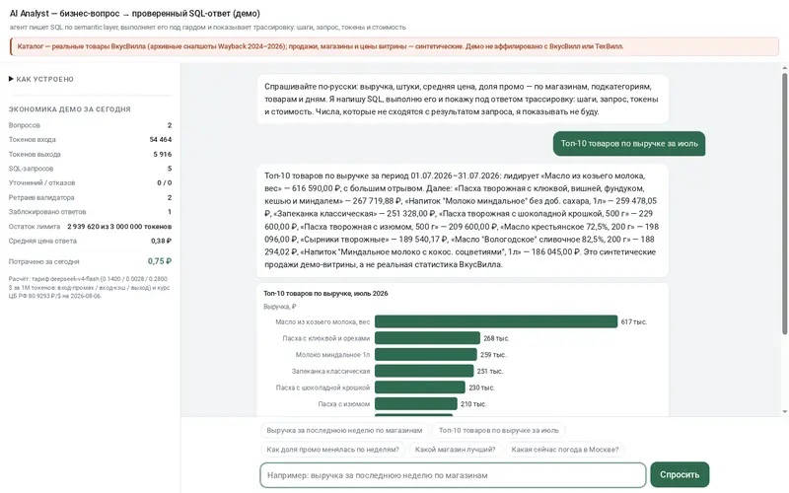Click the «617 тыс.» bar value label
Screen dimensions: 789x493
pos(634,322)
